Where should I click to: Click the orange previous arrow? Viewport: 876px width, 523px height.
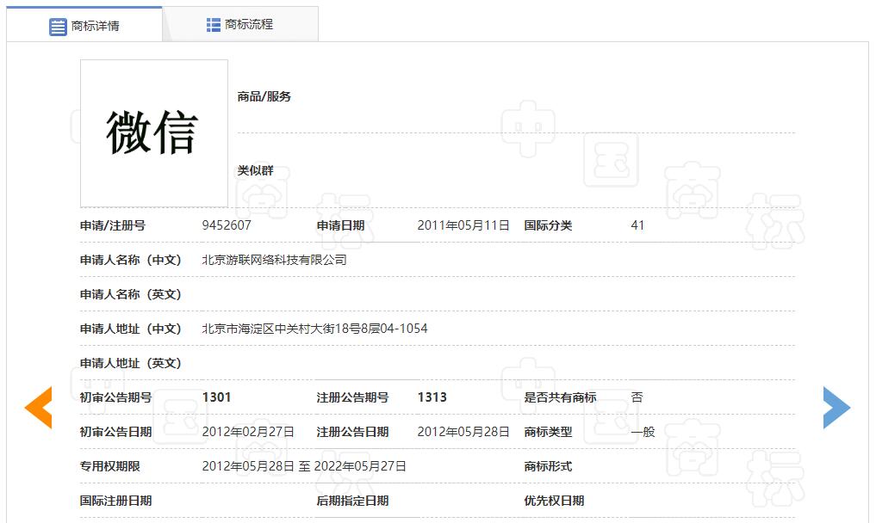[39, 407]
